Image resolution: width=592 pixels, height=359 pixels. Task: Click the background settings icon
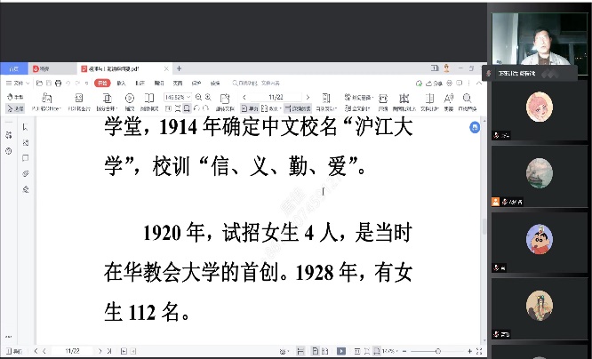click(326, 102)
